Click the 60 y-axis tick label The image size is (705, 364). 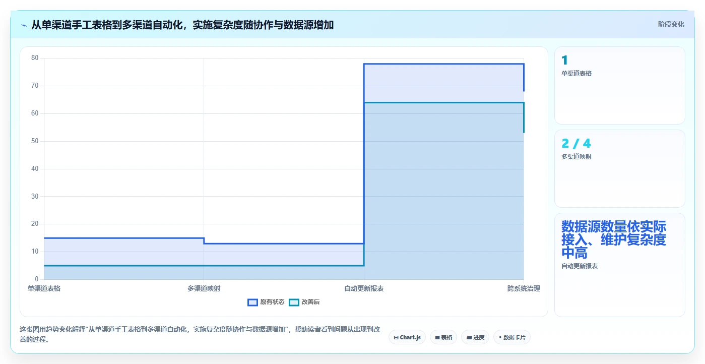tap(35, 113)
